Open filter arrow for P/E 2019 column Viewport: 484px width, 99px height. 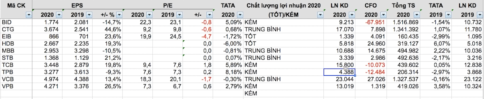(179, 15)
